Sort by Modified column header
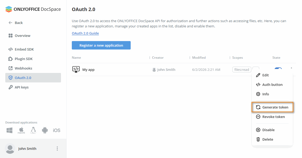The image size is (302, 158). click(x=199, y=58)
